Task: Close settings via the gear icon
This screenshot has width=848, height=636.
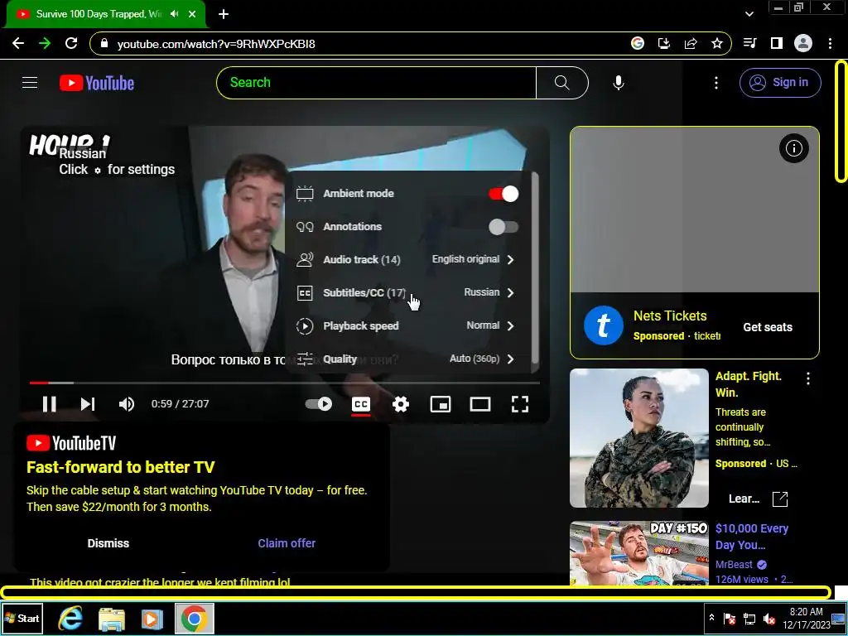Action: [400, 404]
